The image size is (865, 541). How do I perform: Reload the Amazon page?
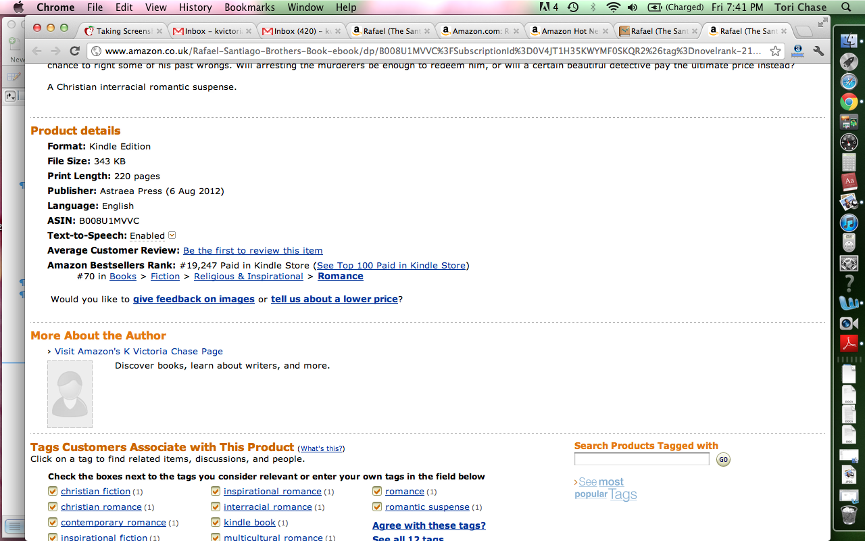tap(75, 51)
